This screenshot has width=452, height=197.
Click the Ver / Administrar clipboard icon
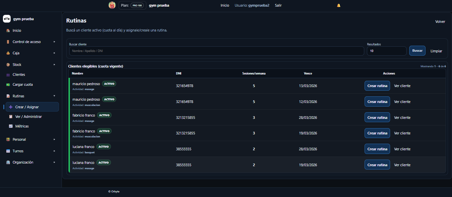[11, 117]
